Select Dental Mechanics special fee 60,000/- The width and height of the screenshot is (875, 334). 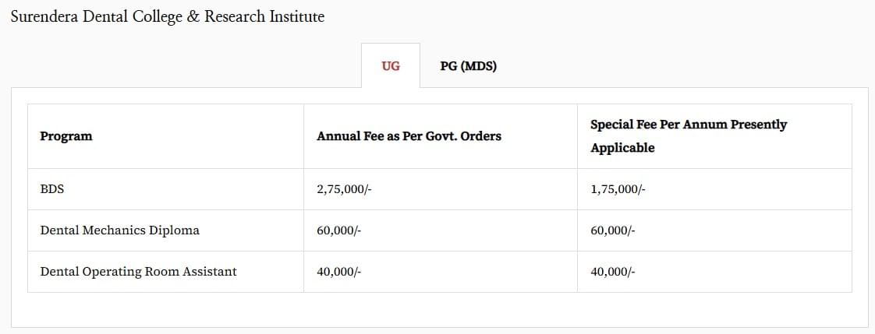pos(612,230)
